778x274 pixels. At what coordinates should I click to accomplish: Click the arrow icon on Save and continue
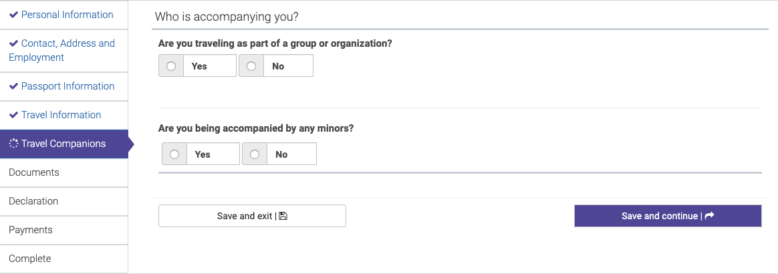[x=710, y=215]
